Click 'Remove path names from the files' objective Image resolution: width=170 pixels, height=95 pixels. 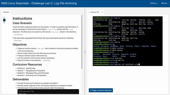(37, 53)
